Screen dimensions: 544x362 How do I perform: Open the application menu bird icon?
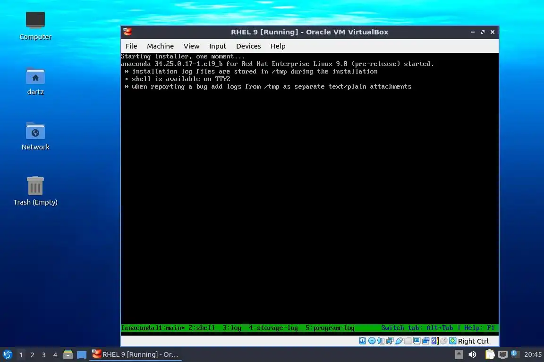point(7,354)
